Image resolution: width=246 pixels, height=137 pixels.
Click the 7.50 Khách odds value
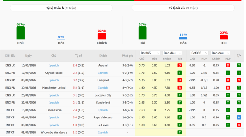point(167,88)
